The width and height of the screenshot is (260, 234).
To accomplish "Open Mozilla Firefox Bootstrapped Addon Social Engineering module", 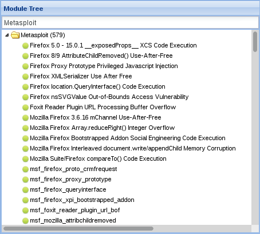I will tap(128, 138).
